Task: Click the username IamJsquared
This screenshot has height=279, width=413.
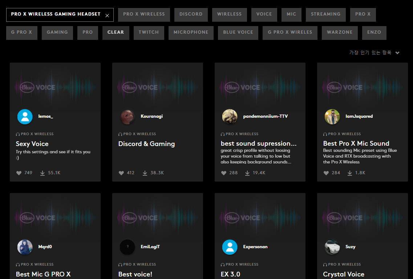Action: [x=359, y=116]
